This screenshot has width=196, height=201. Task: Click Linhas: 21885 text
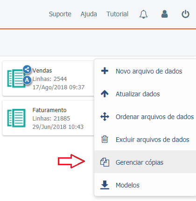pyautogui.click(x=51, y=119)
